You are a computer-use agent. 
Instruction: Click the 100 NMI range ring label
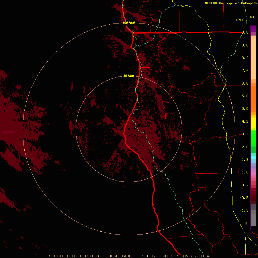pyautogui.click(x=129, y=23)
